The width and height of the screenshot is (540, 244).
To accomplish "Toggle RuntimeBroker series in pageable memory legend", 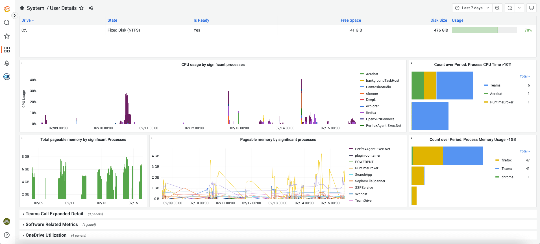I will 366,168.
